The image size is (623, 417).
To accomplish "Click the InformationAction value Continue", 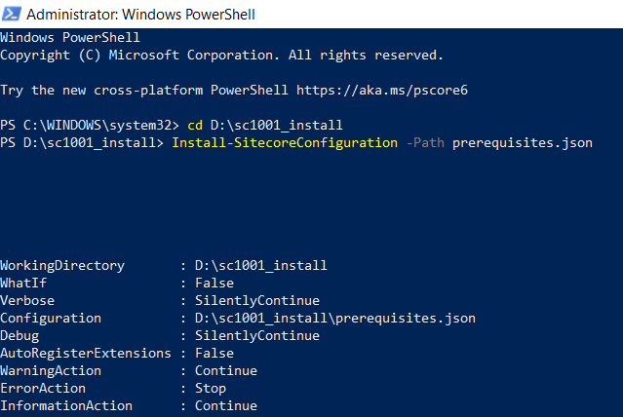I will (x=225, y=406).
